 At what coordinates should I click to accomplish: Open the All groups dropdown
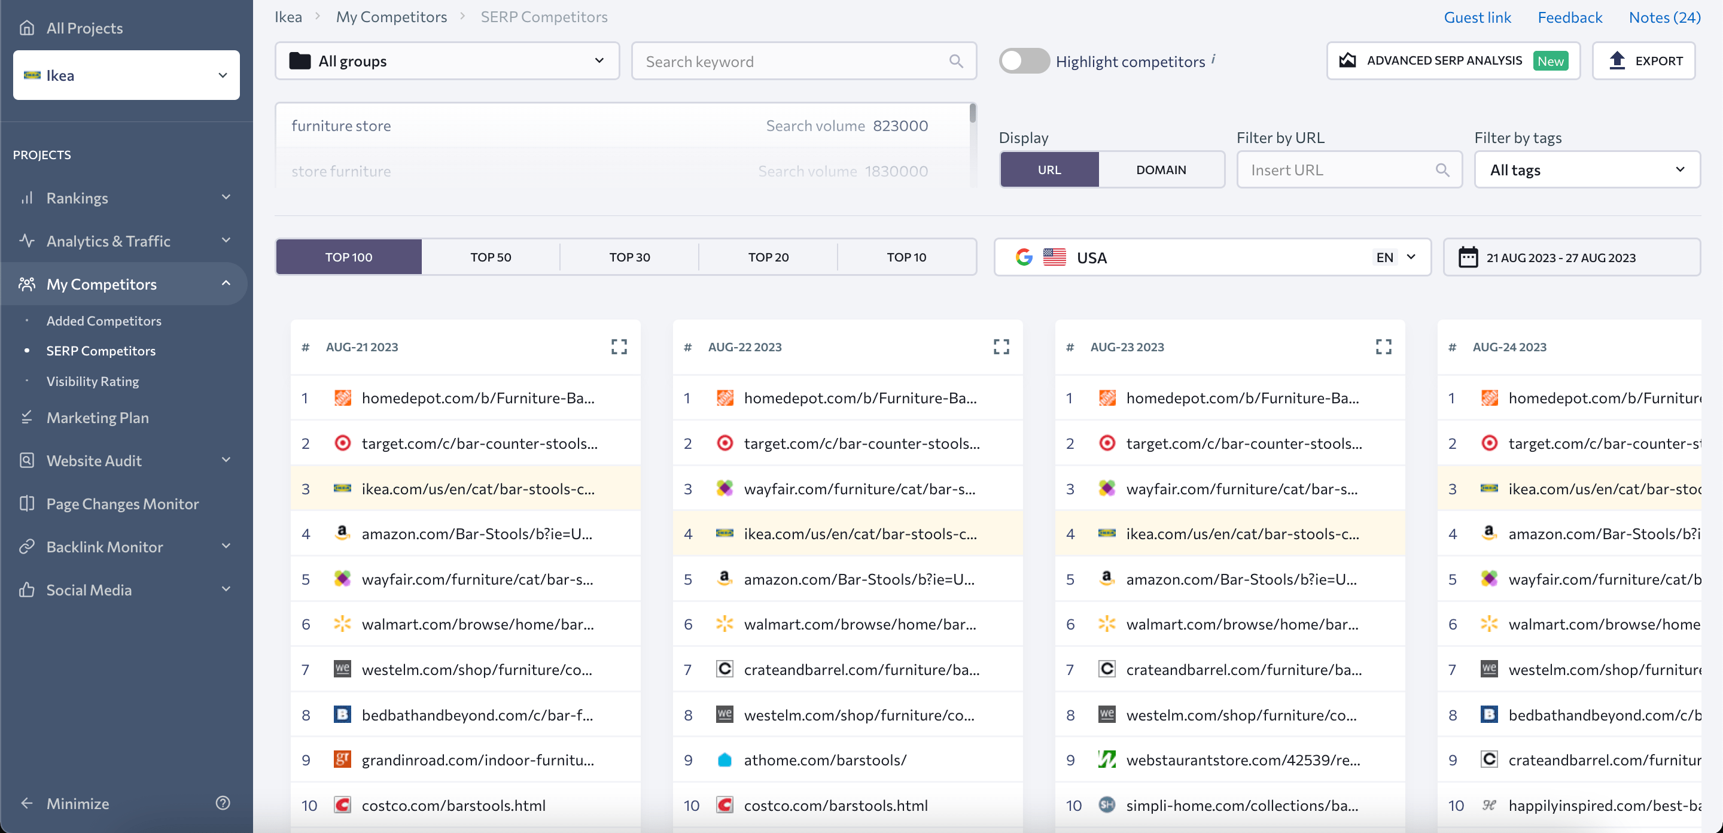pos(447,61)
